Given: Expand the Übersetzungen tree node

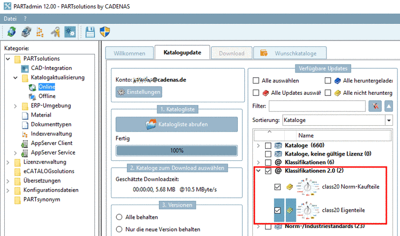Looking at the screenshot, I should (x=8, y=181).
